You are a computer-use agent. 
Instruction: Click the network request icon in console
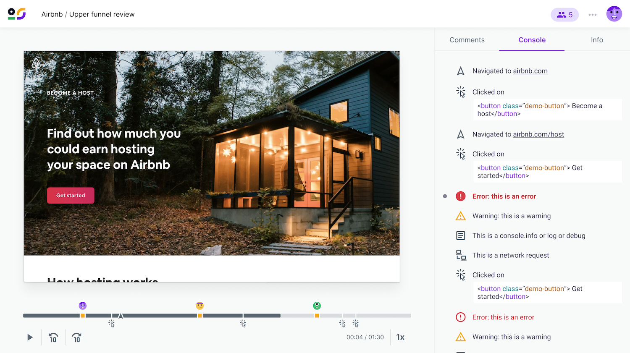click(x=461, y=255)
